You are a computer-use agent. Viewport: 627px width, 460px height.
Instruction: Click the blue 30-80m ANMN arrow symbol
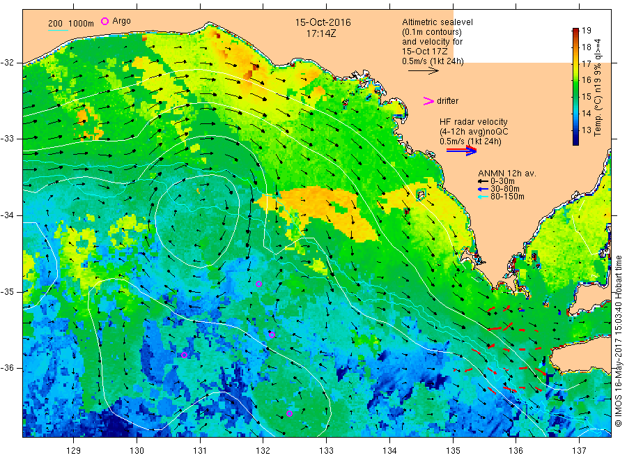coord(483,189)
